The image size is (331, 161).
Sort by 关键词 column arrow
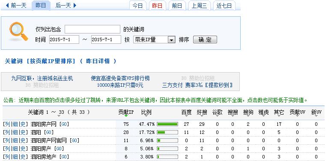pyautogui.click(x=59, y=116)
